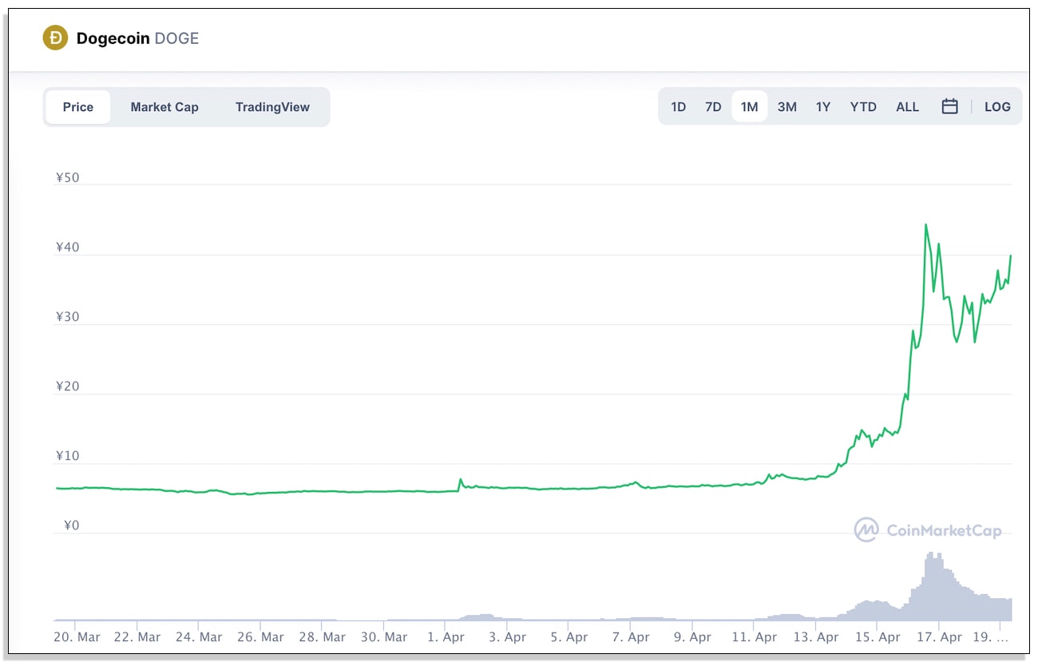The image size is (1038, 662).
Task: Click the ¥30 price axis label
Action: pos(68,317)
